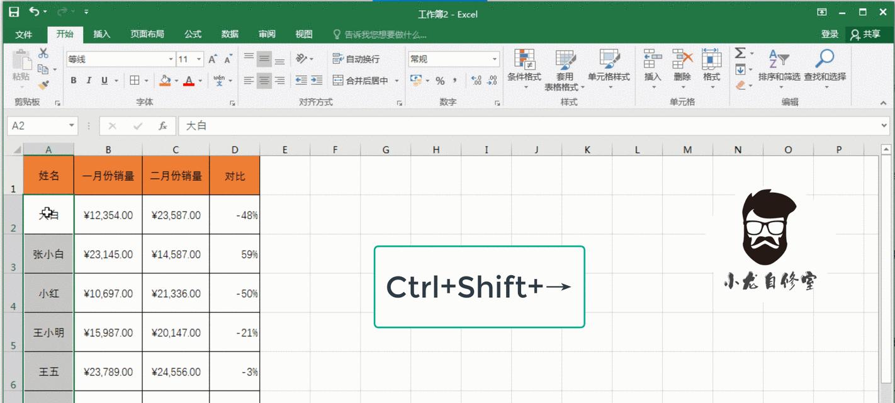Apply accounting number format icon
This screenshot has height=403, width=895.
pos(416,81)
